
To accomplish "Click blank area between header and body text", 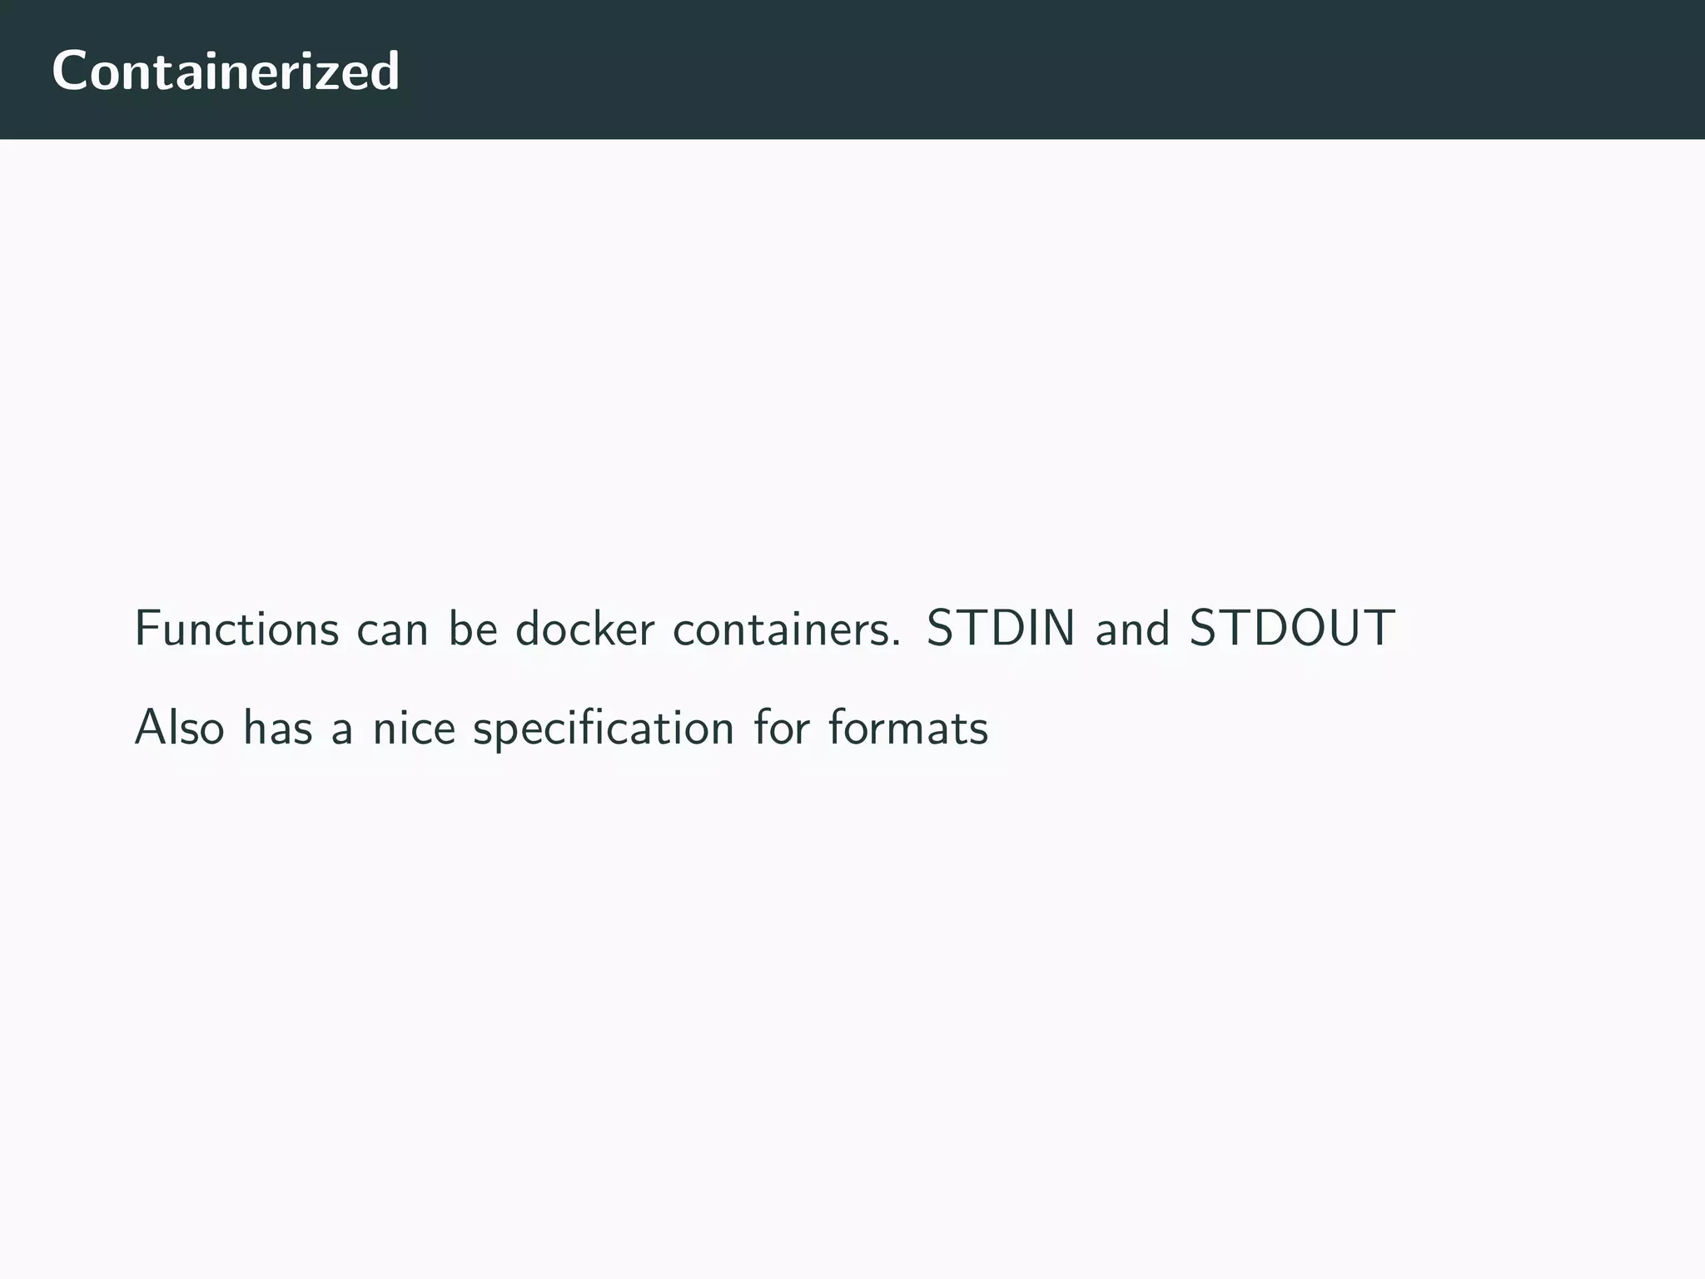I will coord(852,366).
